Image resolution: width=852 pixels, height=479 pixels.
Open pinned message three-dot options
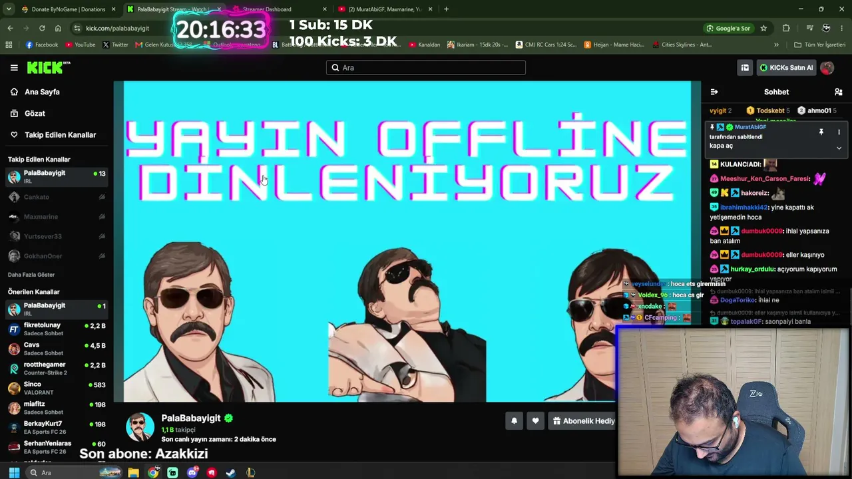[x=839, y=132]
